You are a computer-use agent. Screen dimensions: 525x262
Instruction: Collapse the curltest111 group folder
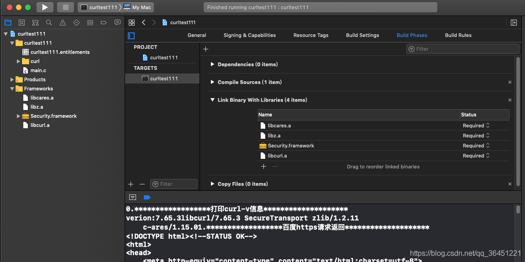[12, 43]
